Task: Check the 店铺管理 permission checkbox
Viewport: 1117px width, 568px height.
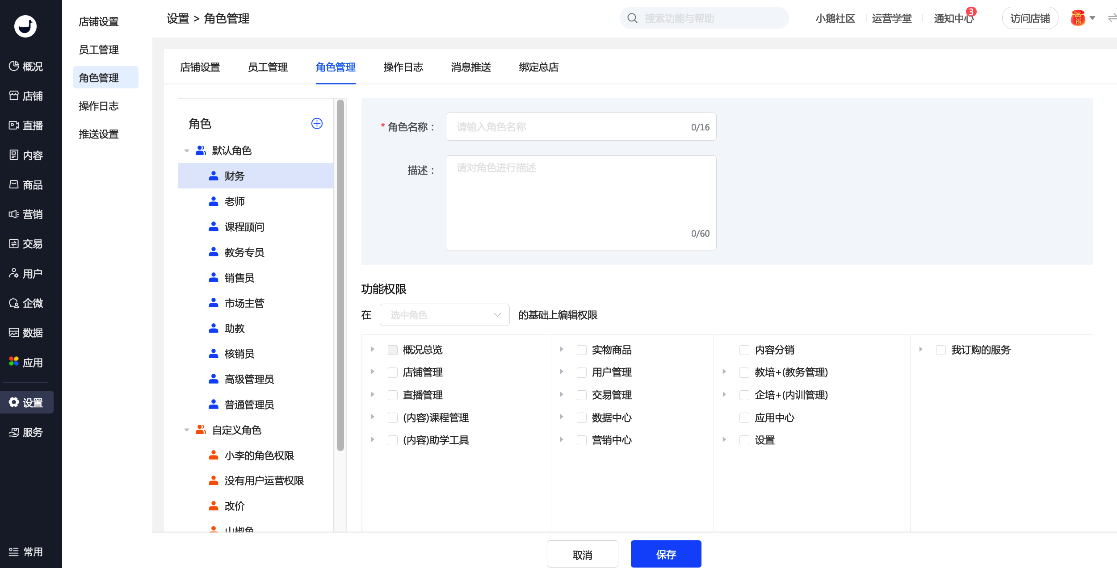Action: 393,372
